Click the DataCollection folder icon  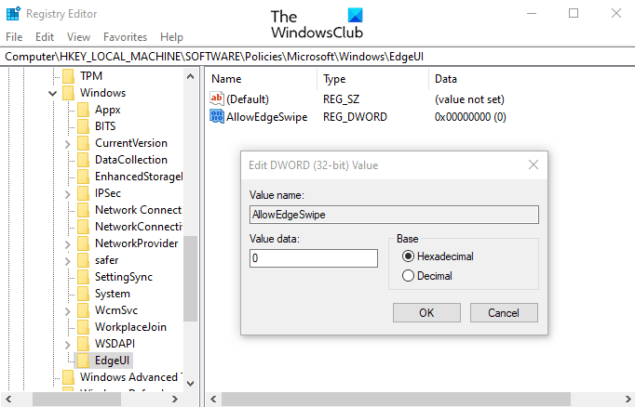point(84,160)
